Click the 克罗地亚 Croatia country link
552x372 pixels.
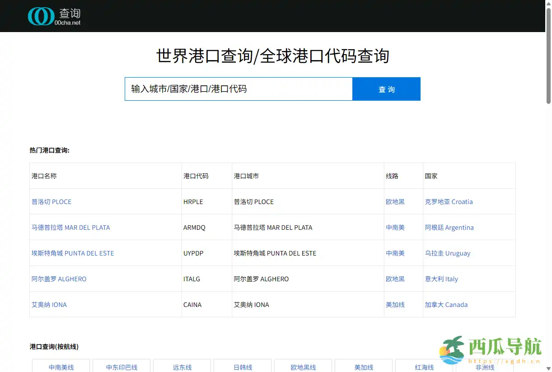coord(449,202)
